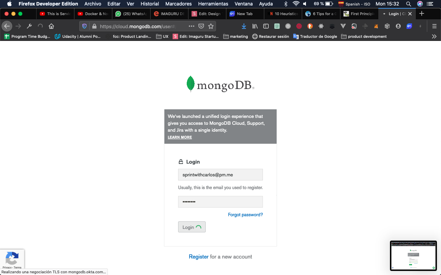Click the LEARN MORE link

click(x=180, y=137)
